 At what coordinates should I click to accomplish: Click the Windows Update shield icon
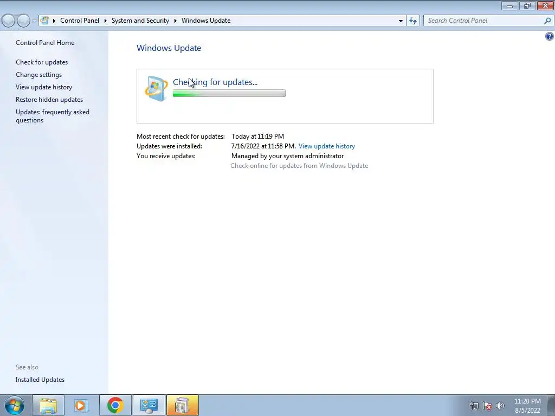tap(156, 88)
